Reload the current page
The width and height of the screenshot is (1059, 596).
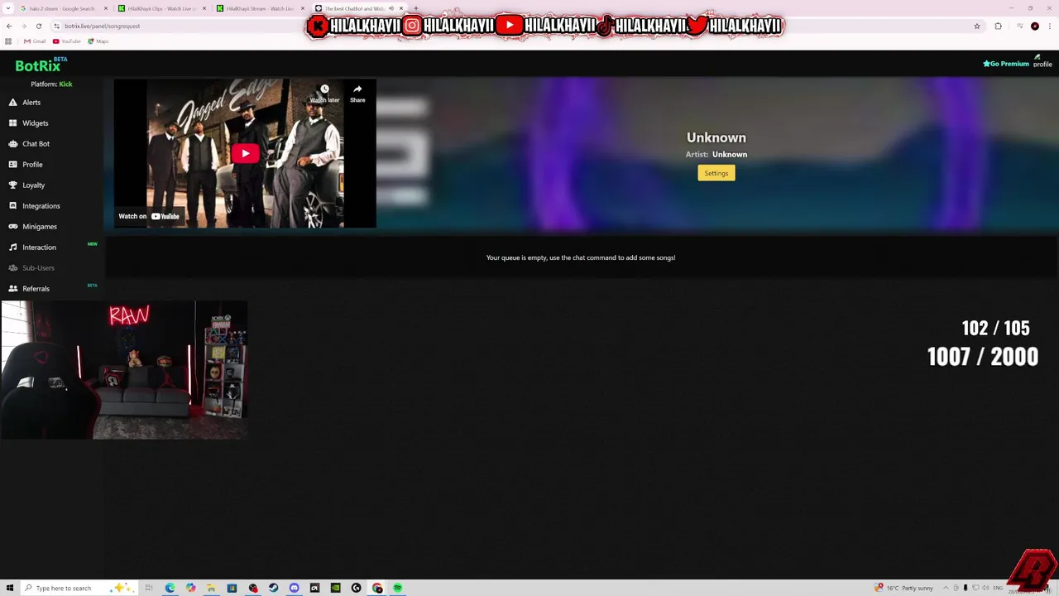click(x=38, y=26)
